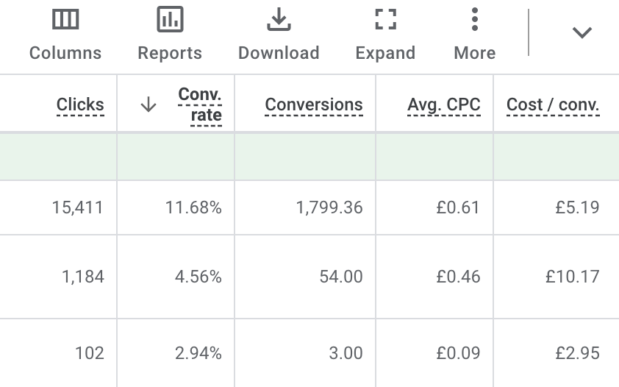The image size is (619, 387).
Task: Sort by Cost / conv. header
Action: pyautogui.click(x=553, y=104)
